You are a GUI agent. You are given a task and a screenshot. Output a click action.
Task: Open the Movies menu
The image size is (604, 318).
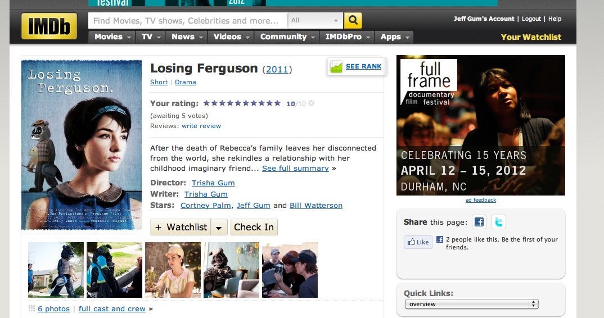[x=112, y=37]
